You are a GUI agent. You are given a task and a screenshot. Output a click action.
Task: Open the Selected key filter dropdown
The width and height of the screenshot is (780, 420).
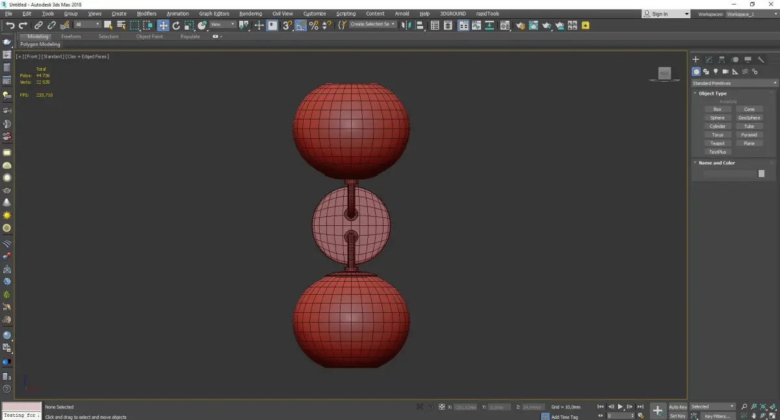pos(712,407)
